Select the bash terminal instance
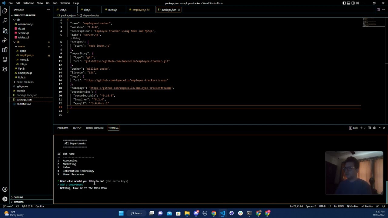This screenshot has width=388, height=218. [353, 128]
